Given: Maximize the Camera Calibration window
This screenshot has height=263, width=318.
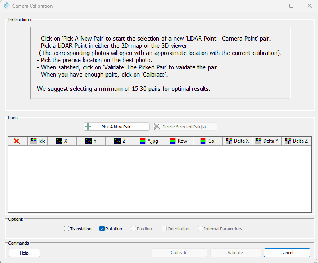Looking at the screenshot, I should 291,6.
